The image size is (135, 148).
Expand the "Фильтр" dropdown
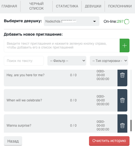(67, 61)
